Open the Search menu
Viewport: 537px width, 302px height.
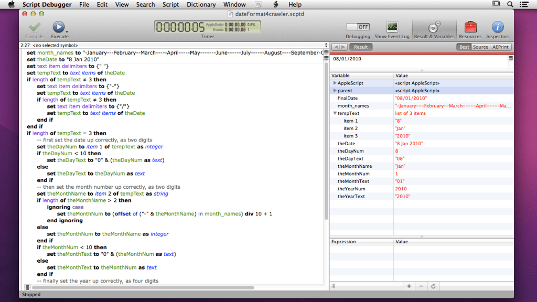146,4
